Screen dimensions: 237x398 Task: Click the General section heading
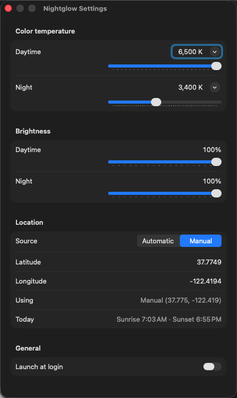28,349
